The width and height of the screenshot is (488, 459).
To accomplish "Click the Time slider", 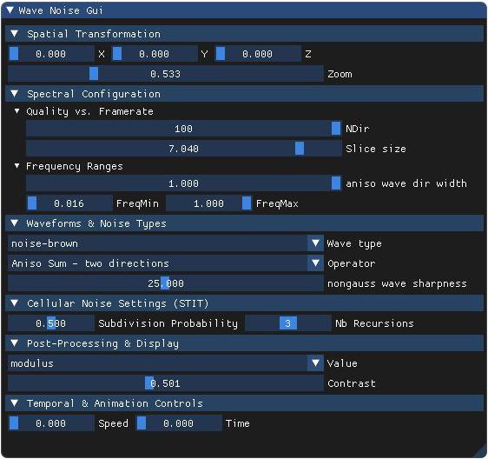I will tap(179, 422).
